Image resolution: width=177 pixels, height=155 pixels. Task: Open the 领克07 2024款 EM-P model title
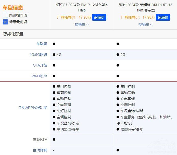82,7
